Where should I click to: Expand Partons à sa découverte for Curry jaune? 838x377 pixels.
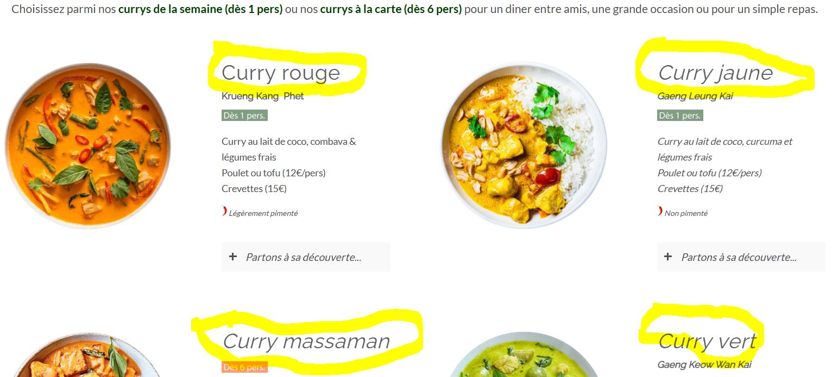741,257
